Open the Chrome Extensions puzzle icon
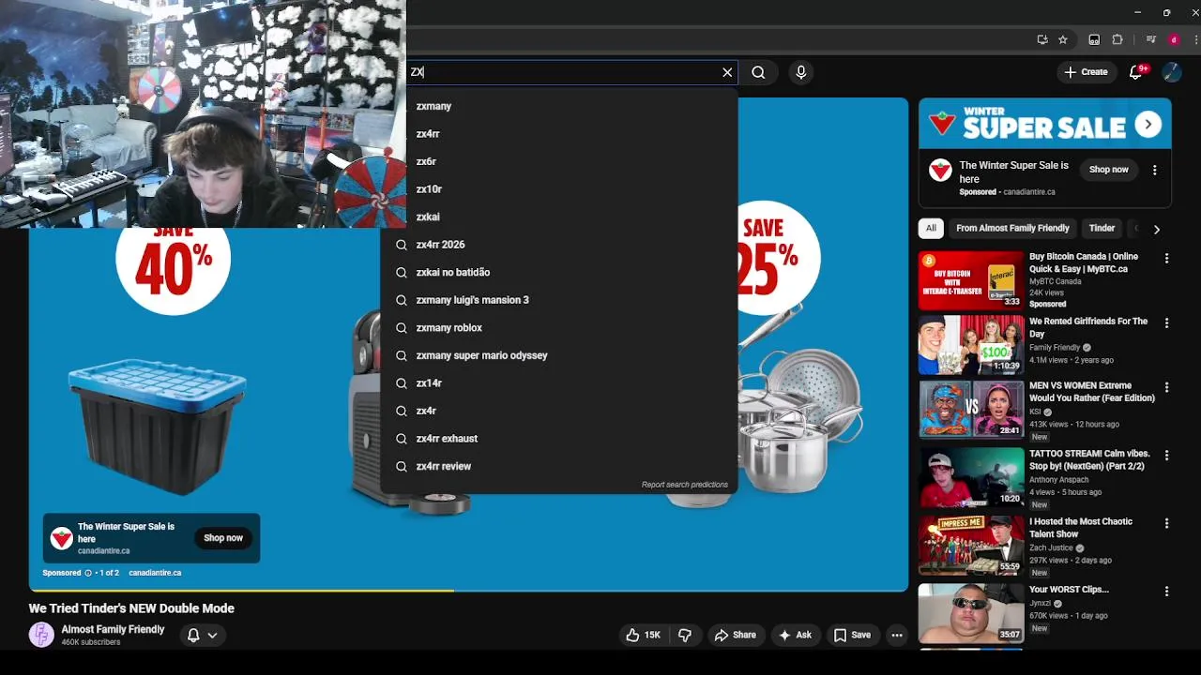Screen dimensions: 1201x675 point(1117,39)
